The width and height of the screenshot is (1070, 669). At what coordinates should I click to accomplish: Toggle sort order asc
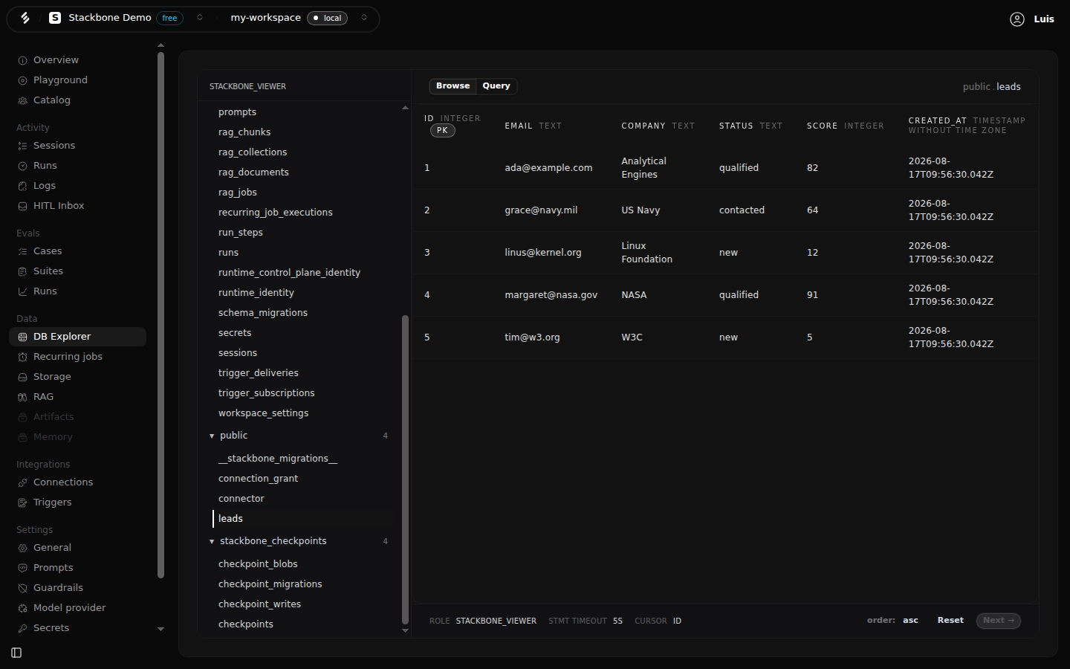pyautogui.click(x=910, y=621)
